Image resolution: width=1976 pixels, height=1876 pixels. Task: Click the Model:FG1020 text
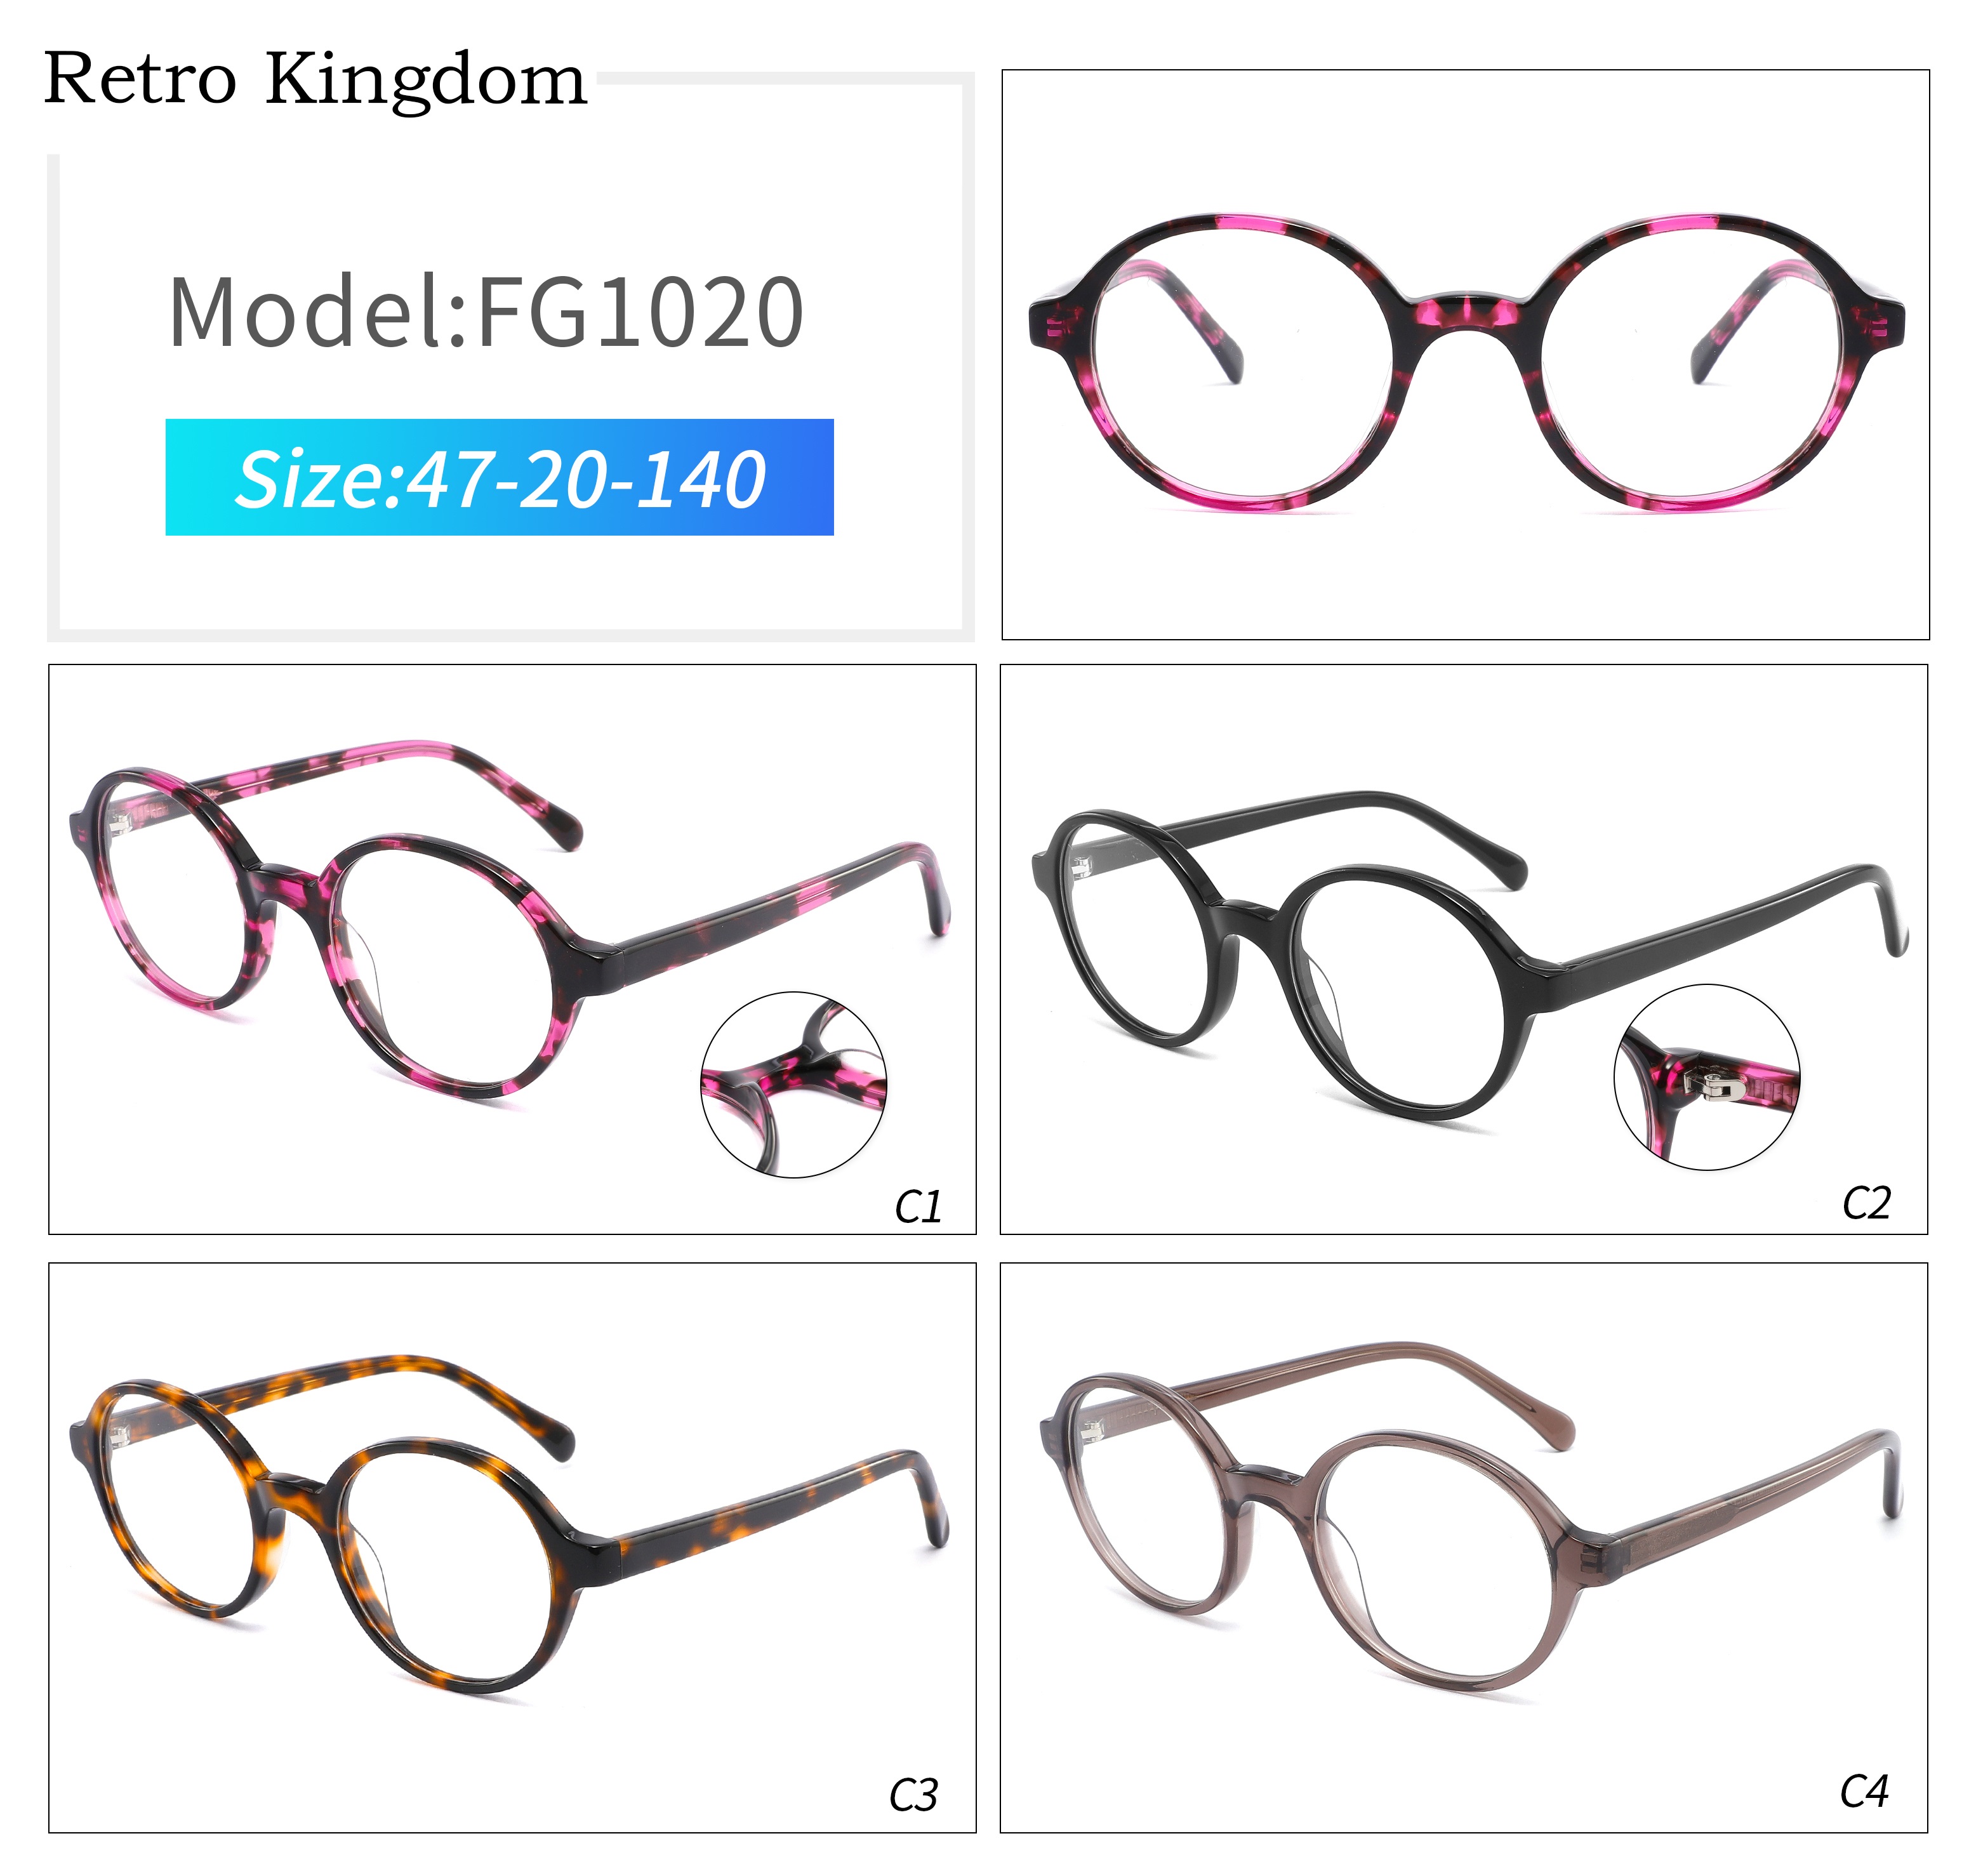tap(486, 312)
